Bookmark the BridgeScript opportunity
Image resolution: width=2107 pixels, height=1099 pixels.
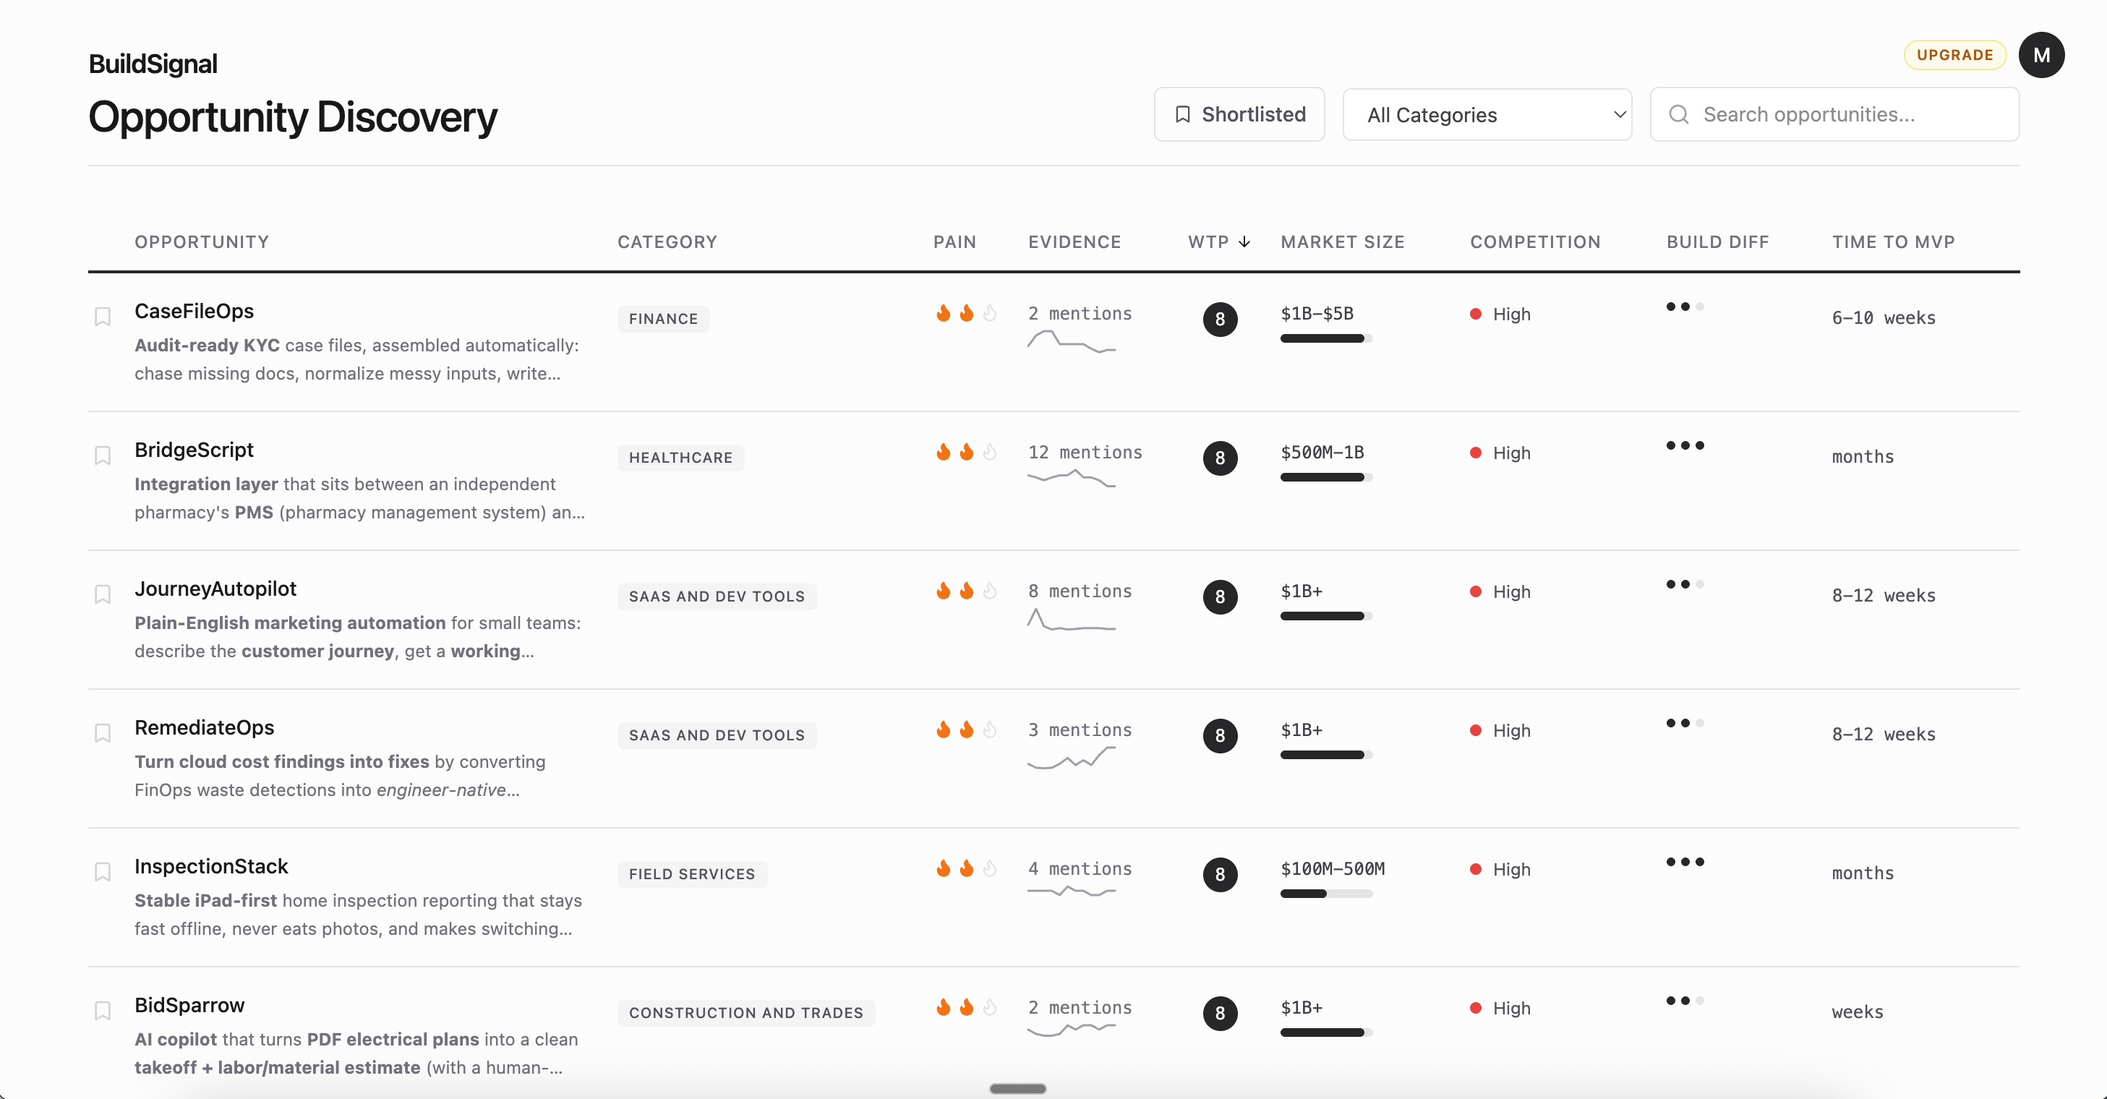point(102,455)
